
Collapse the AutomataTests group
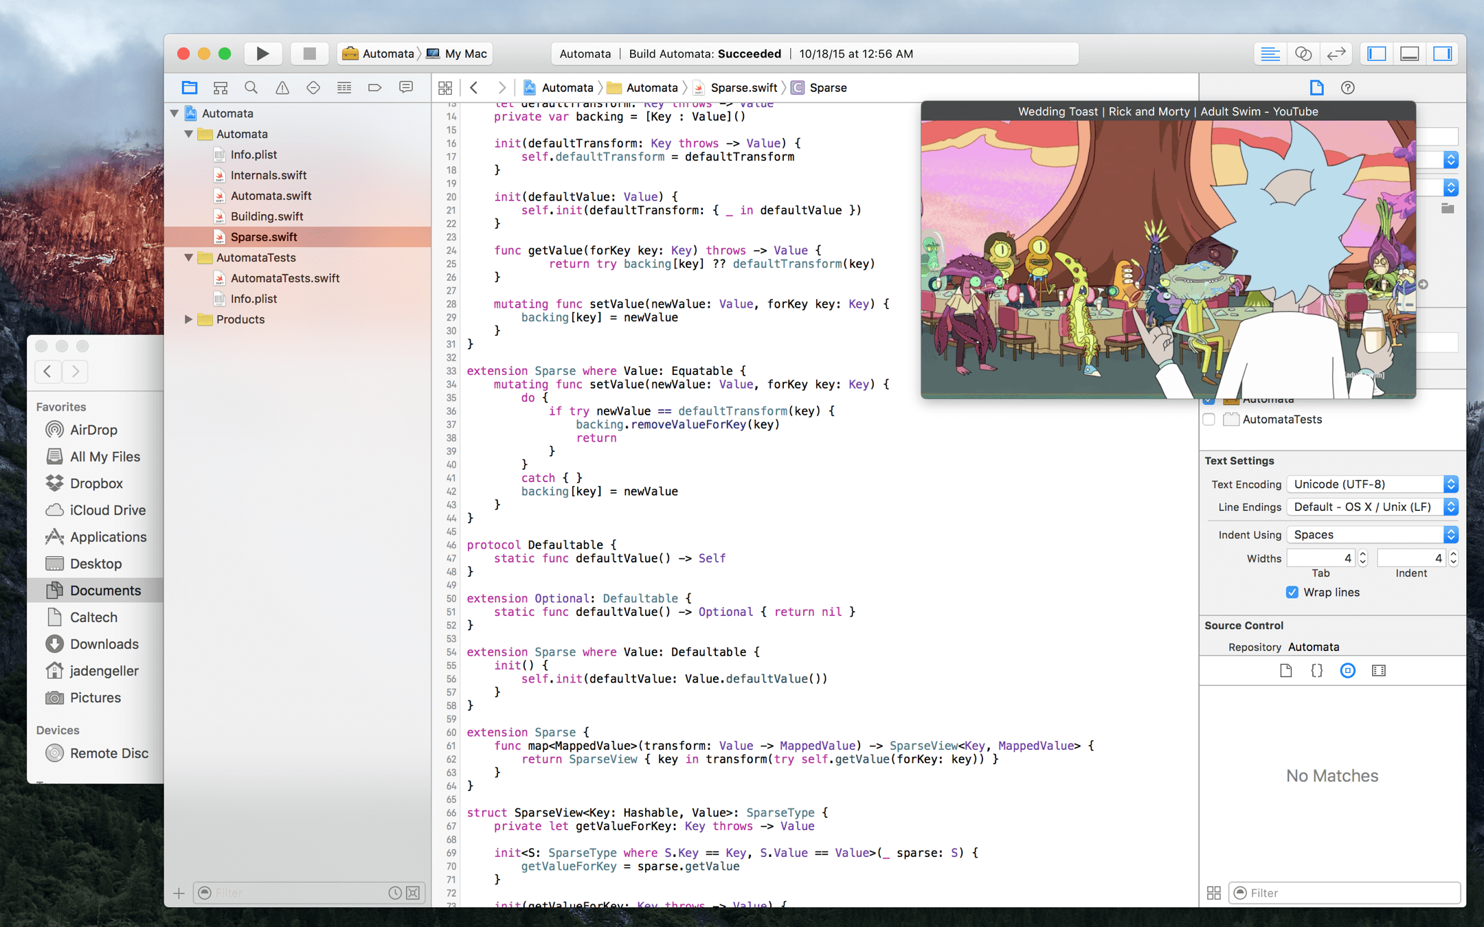tap(188, 257)
